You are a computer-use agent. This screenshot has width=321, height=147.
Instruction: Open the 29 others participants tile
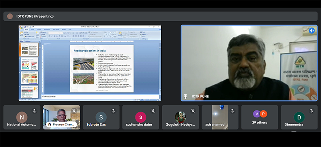(x=260, y=117)
